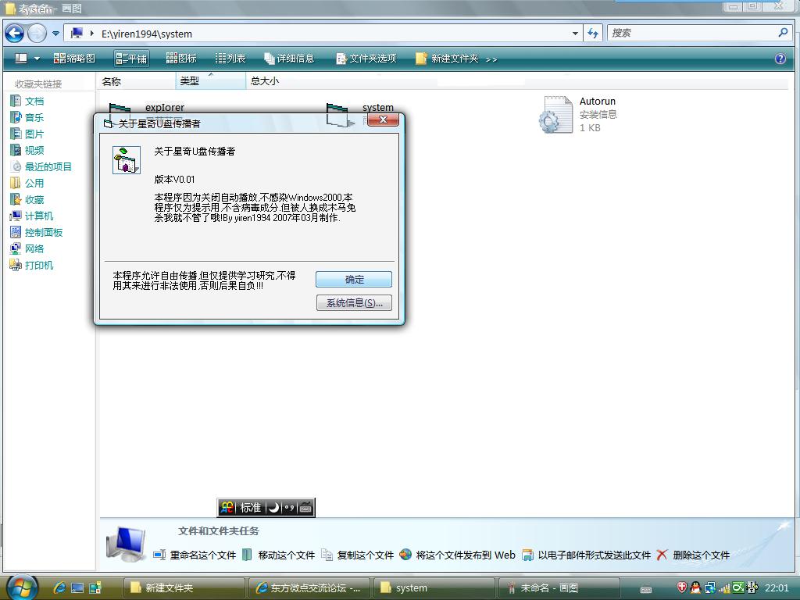Screen dimensions: 800x600
Task: Open 音乐 in the favorites links
Action: 27,117
